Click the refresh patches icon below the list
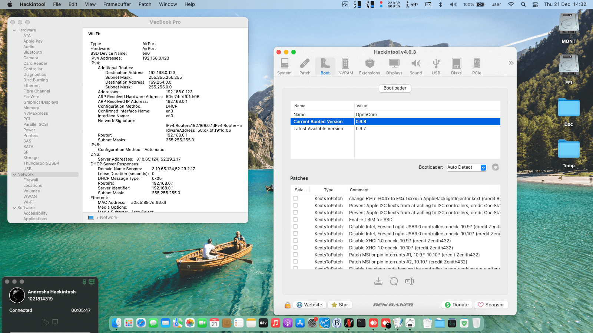This screenshot has width=593, height=333. [394, 281]
